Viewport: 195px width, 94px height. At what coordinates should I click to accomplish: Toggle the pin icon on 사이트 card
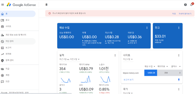pos(179,80)
